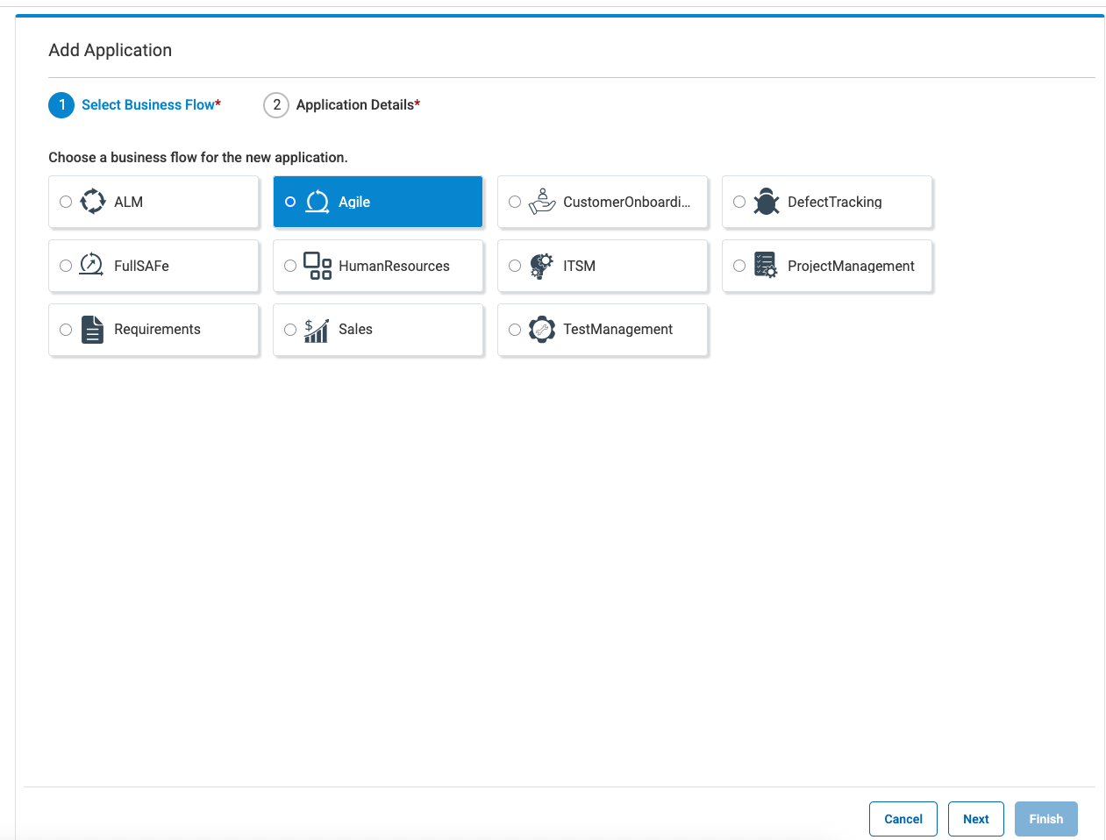This screenshot has height=840, width=1106.
Task: Click the Add Application heading
Action: pos(111,50)
